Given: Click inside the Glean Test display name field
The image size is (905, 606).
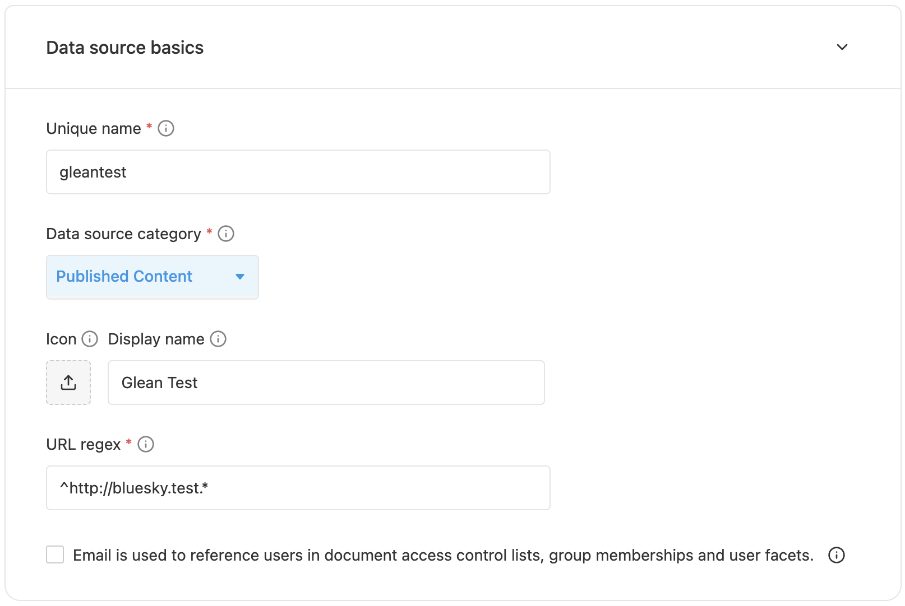Looking at the screenshot, I should tap(325, 383).
